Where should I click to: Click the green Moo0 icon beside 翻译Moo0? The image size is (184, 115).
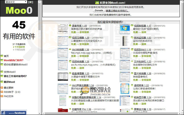(2, 82)
